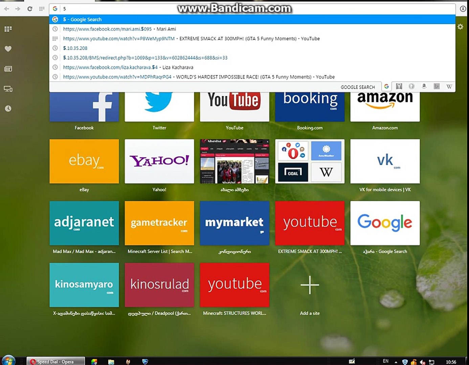Open the news feed sidebar icon
The width and height of the screenshot is (469, 365).
[8, 69]
